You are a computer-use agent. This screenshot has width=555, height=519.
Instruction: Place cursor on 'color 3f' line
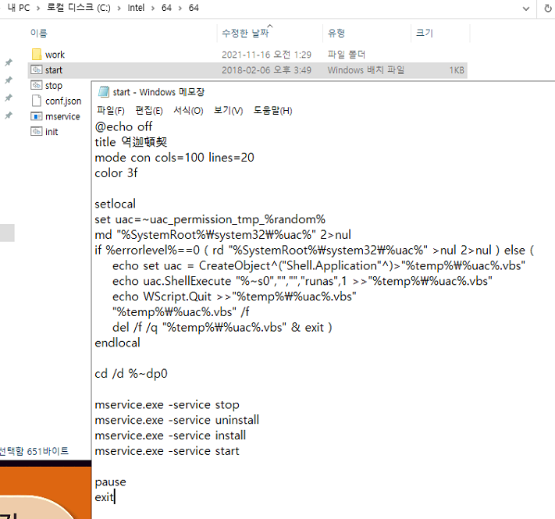[116, 173]
